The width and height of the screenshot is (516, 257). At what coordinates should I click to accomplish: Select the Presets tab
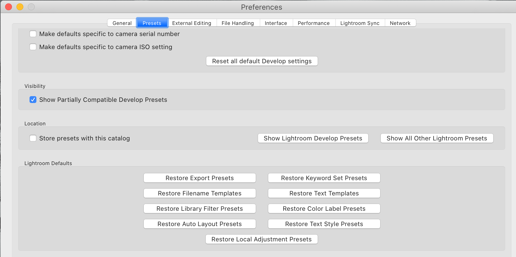click(x=152, y=23)
